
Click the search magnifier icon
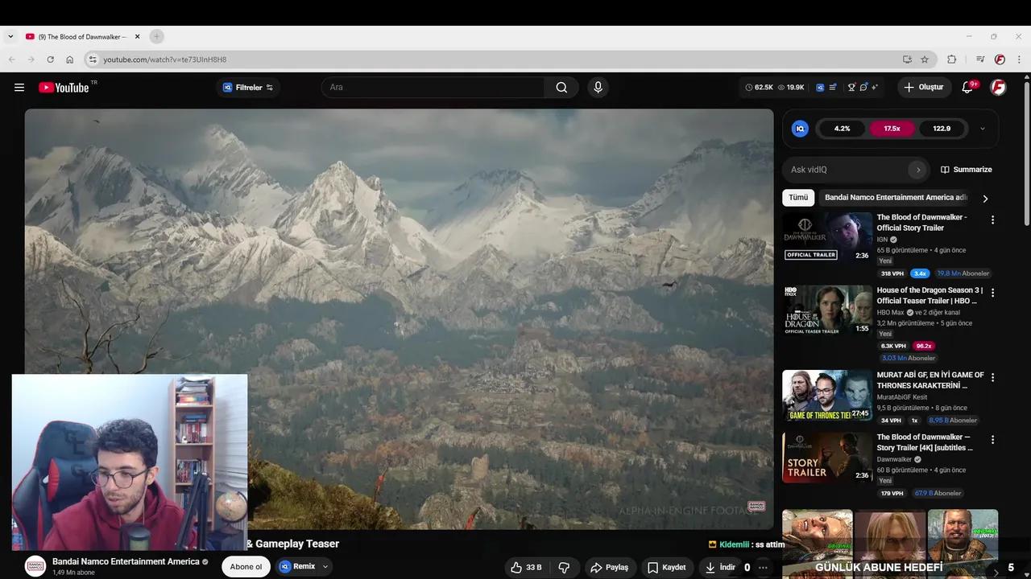pyautogui.click(x=561, y=88)
